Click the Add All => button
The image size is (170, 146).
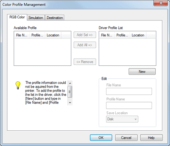point(85,45)
